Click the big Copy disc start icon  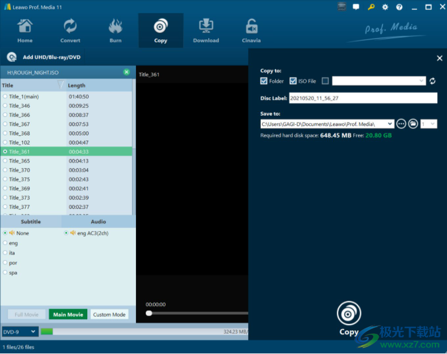pos(349,313)
